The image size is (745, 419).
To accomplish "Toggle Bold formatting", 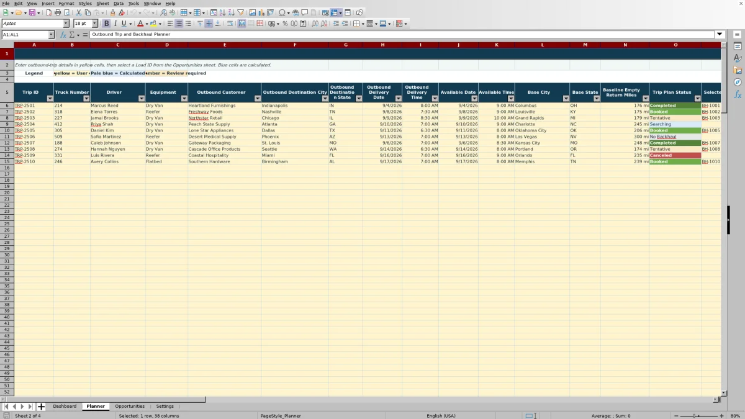I will pyautogui.click(x=106, y=24).
